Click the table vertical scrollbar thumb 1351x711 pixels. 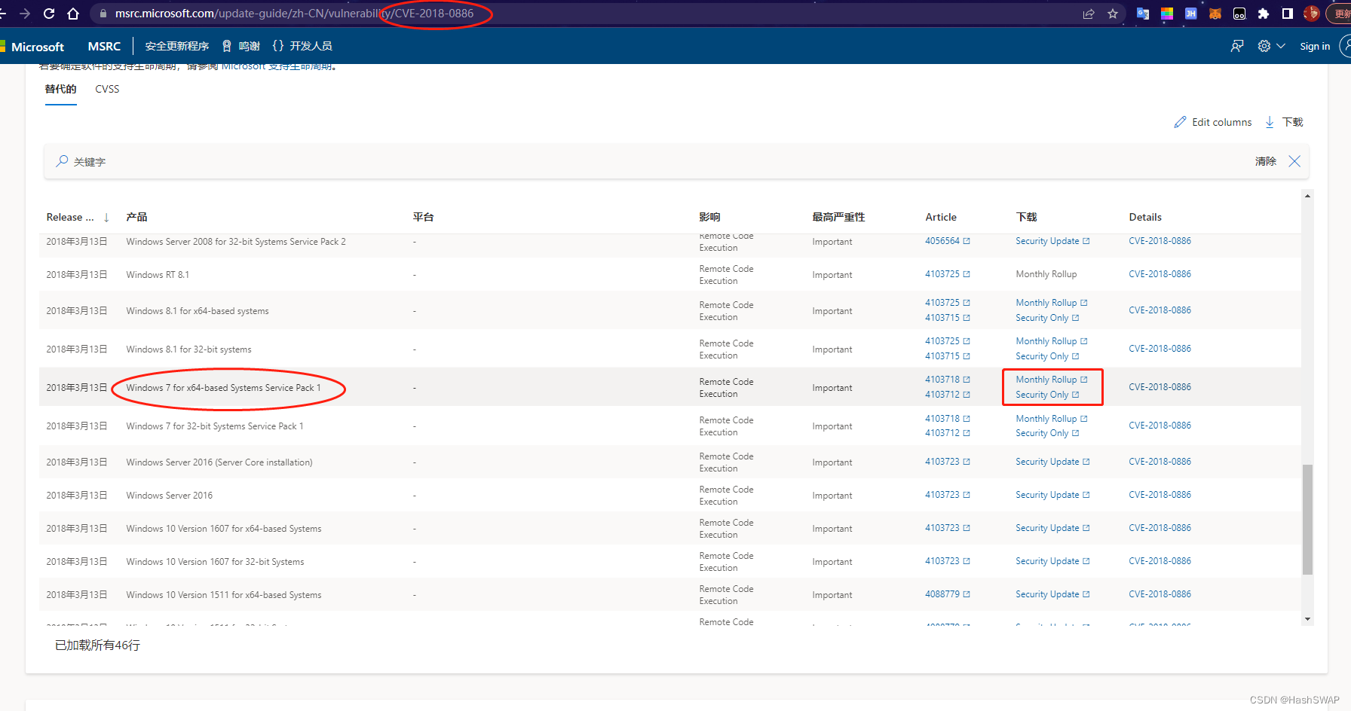(x=1307, y=520)
